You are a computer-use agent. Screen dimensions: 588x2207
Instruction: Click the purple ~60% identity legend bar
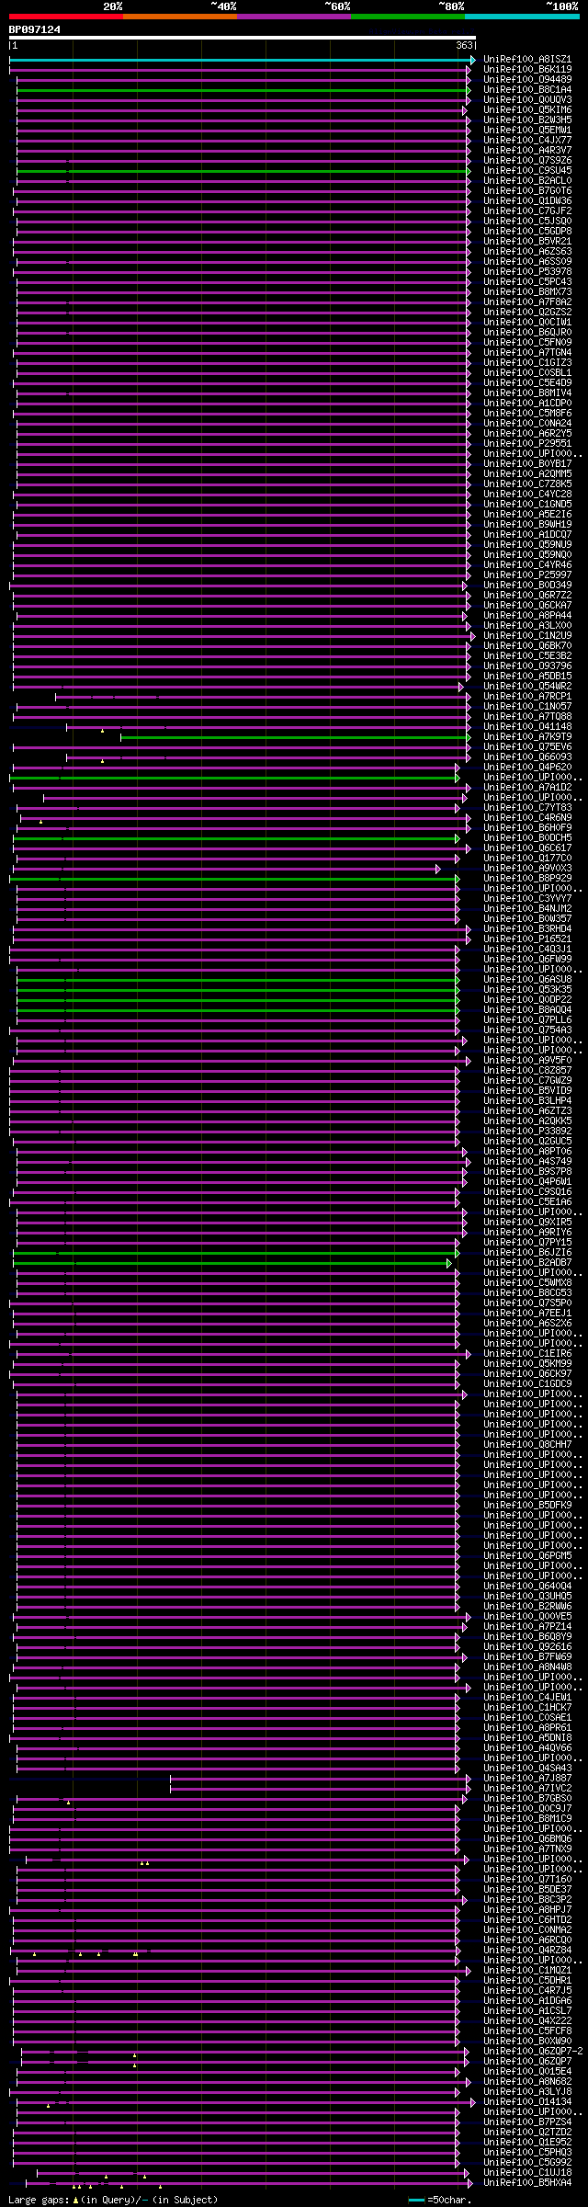(294, 17)
